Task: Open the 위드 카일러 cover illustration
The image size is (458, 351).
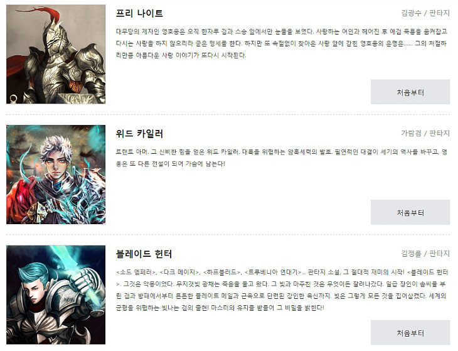Action: point(56,175)
